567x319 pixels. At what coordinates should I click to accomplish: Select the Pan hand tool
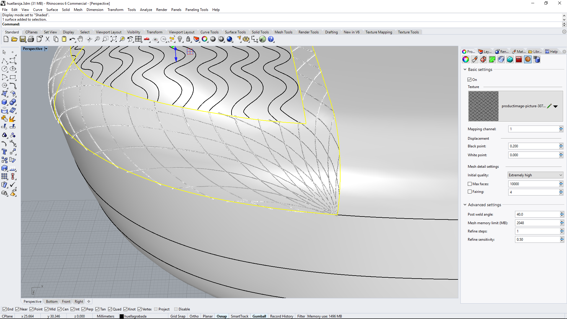pyautogui.click(x=80, y=39)
